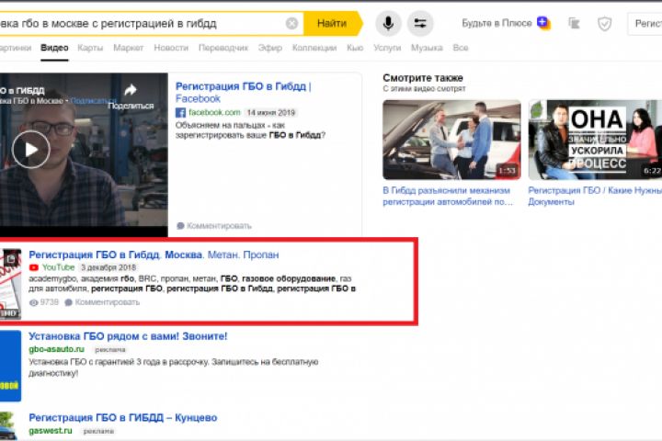Click the views eye icon 9739
This screenshot has height=441, width=662.
(x=34, y=302)
